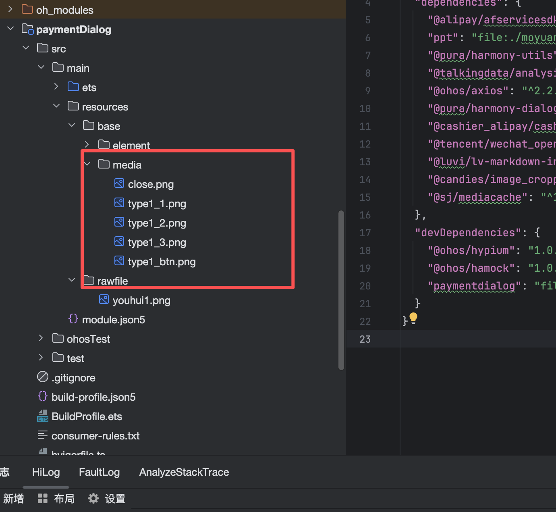Viewport: 556px width, 512px height.
Task: Click the oh_modules folder icon
Action: [27, 9]
